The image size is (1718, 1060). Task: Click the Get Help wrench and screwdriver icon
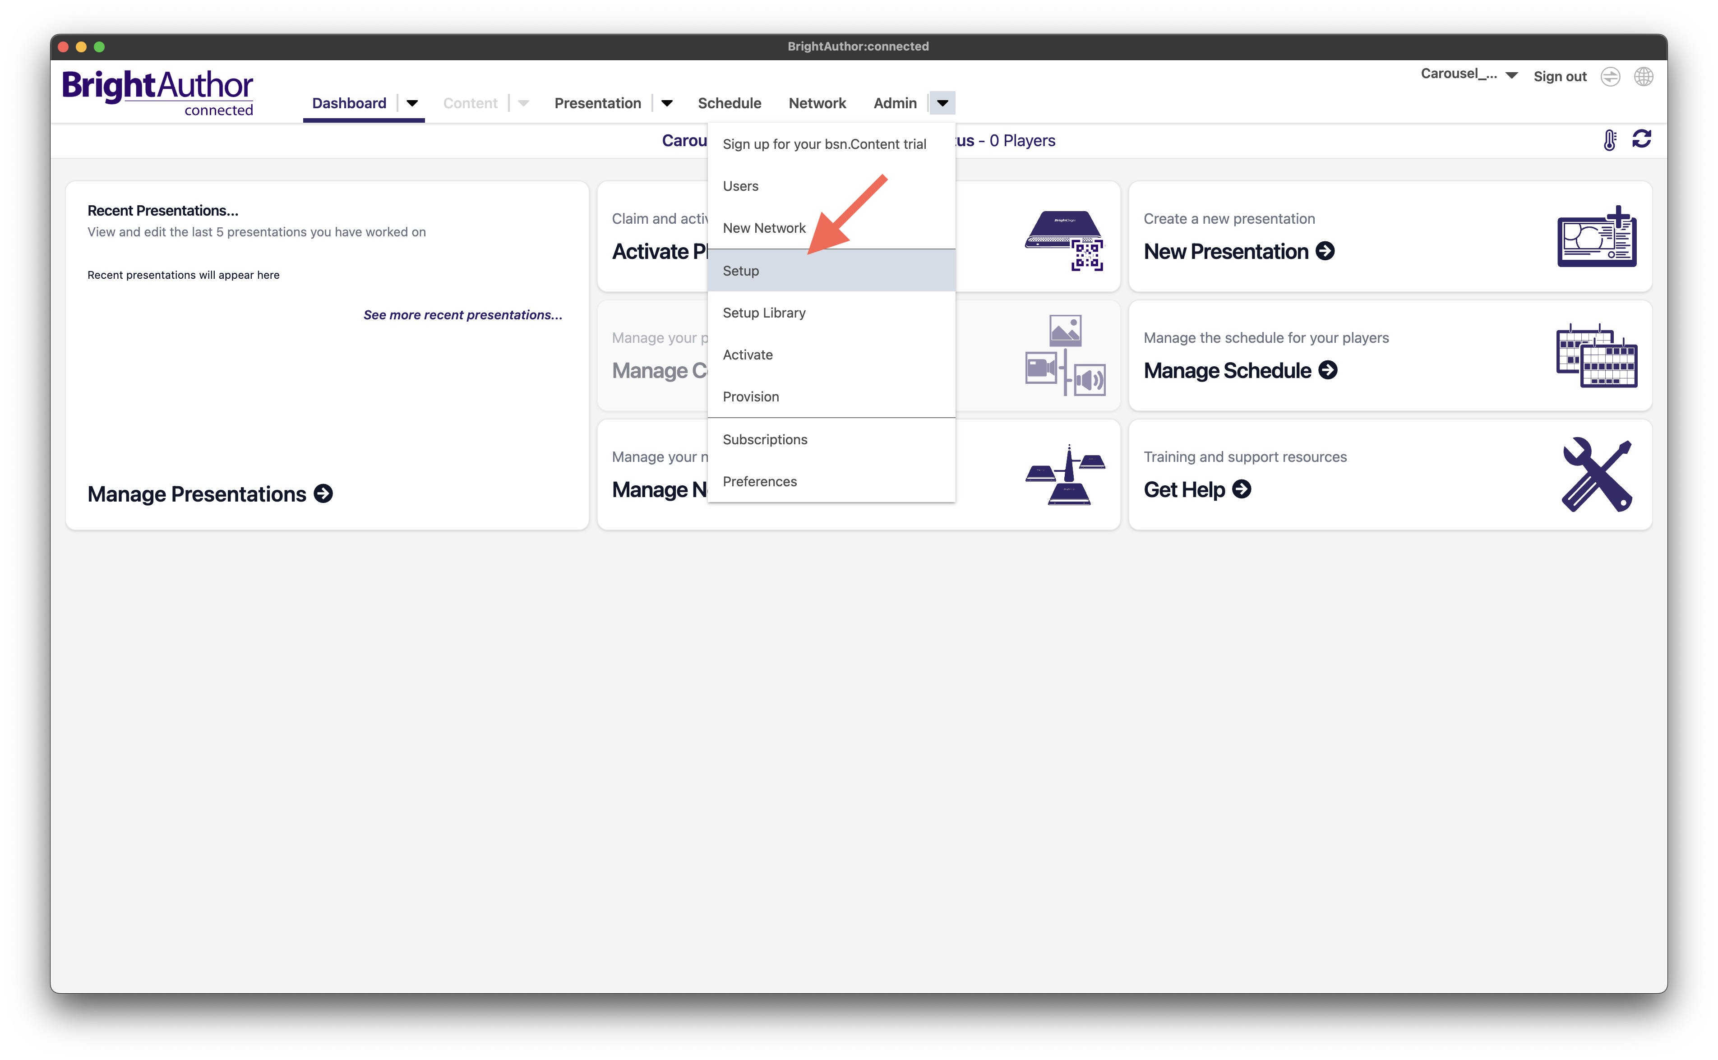click(1597, 475)
